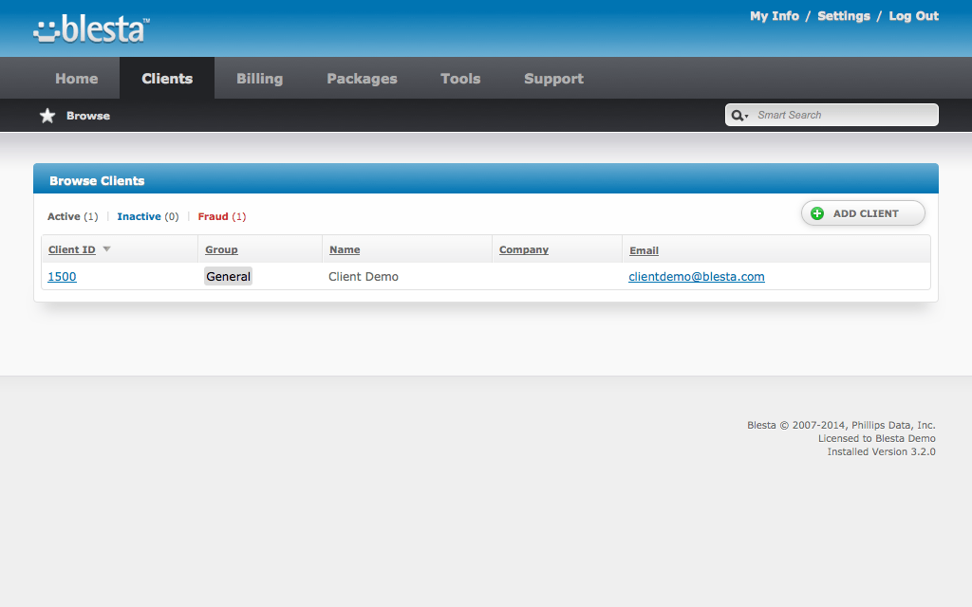Click the Blesta logo

click(x=91, y=29)
